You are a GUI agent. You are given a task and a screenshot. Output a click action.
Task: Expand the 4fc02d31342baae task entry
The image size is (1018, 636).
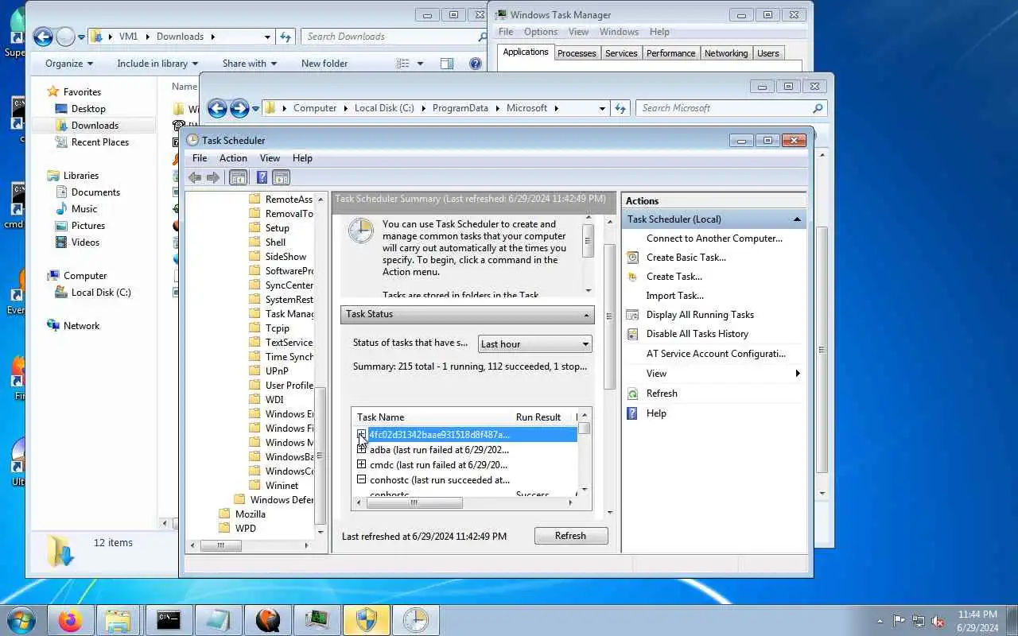pos(361,434)
